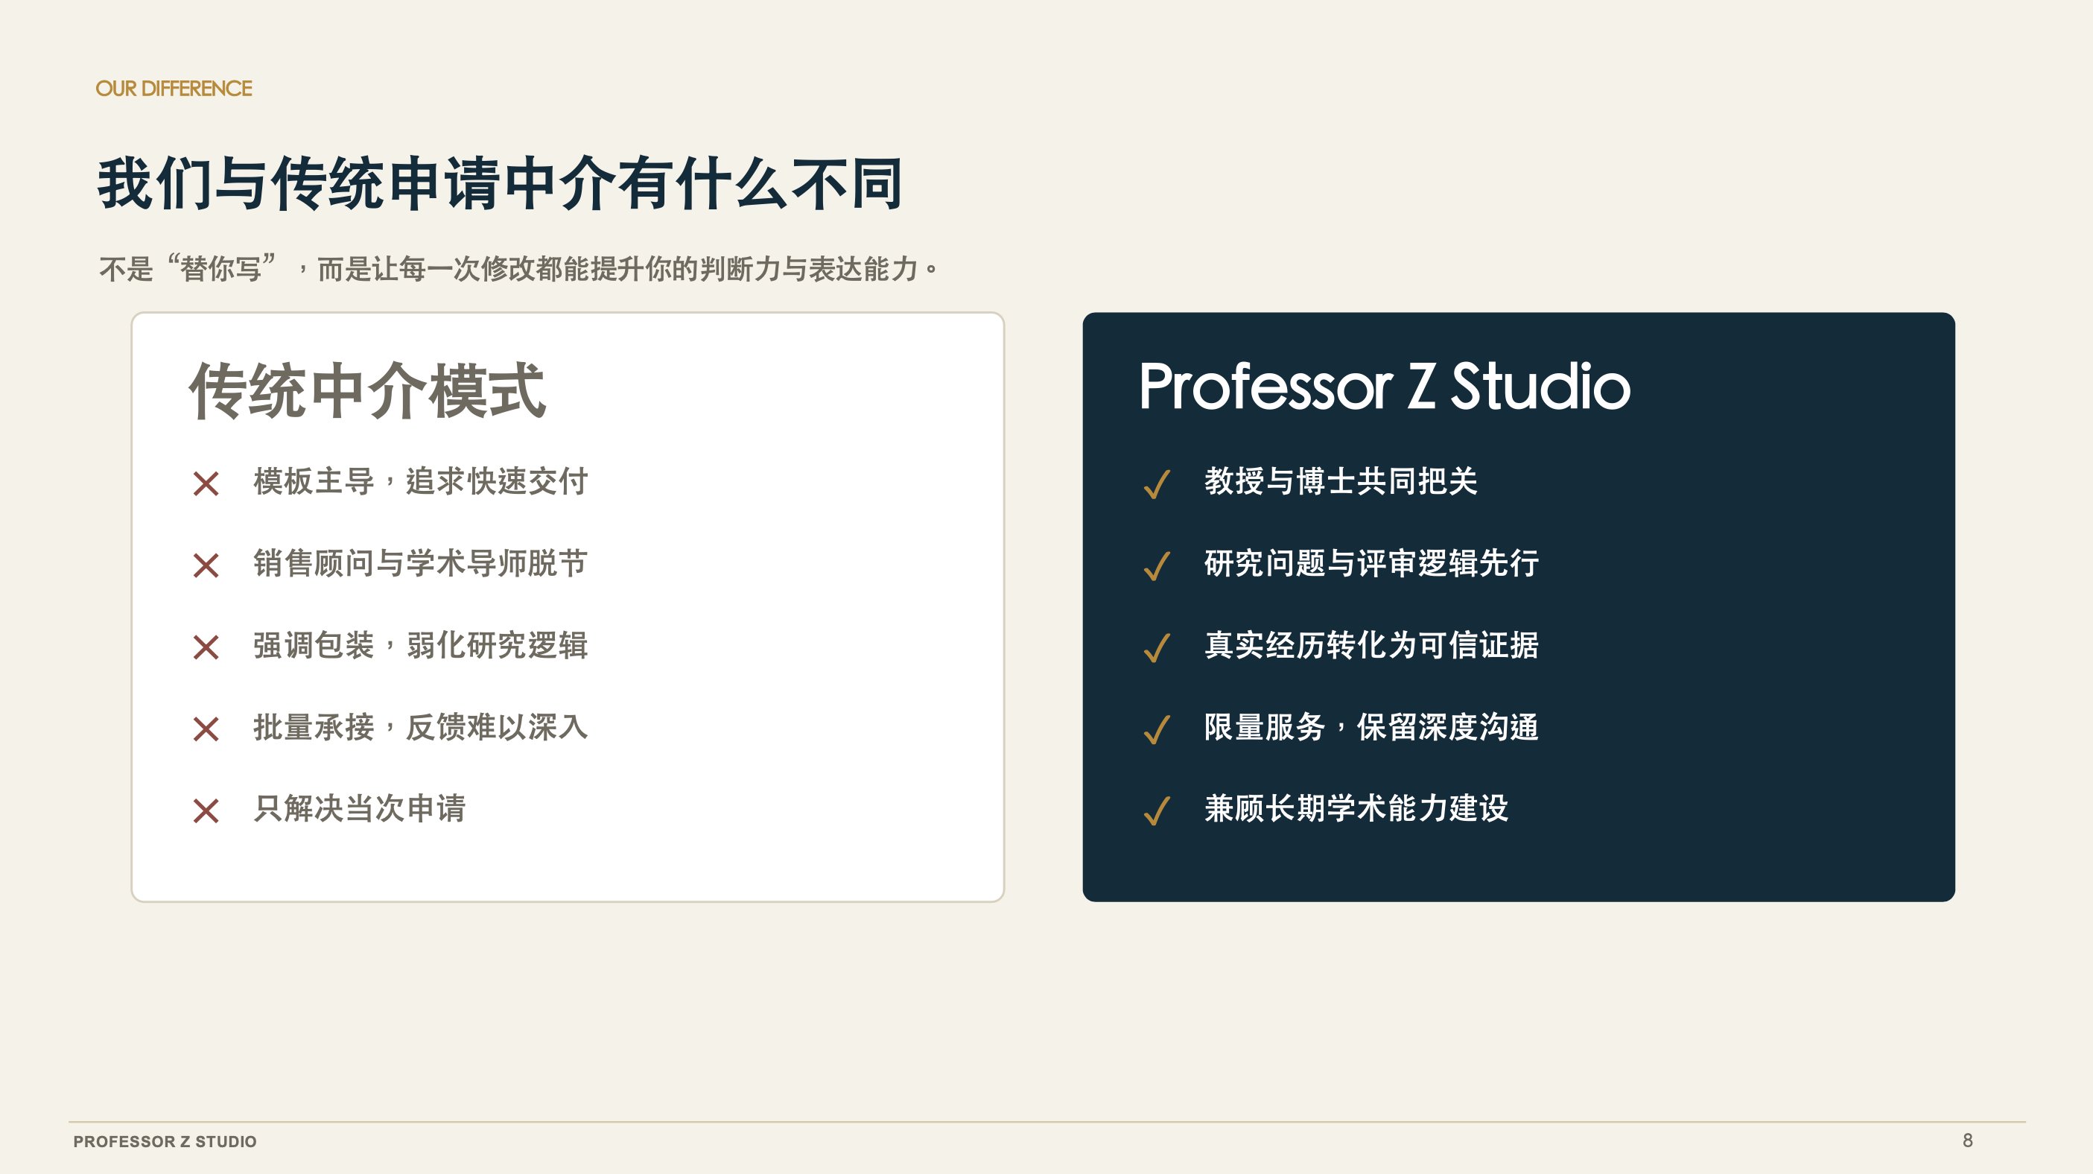Click the red X beside 模板主导，追求快速交付

click(x=206, y=483)
